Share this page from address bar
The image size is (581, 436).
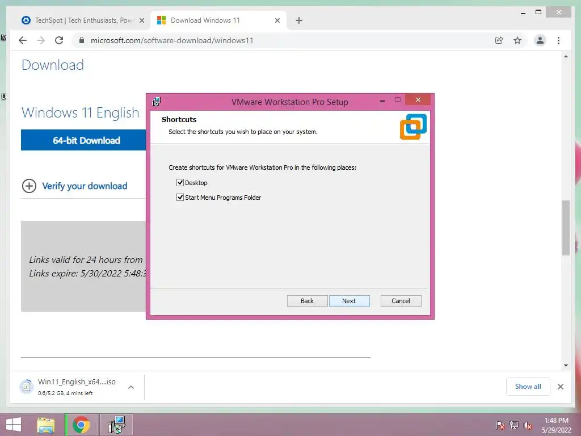point(499,40)
